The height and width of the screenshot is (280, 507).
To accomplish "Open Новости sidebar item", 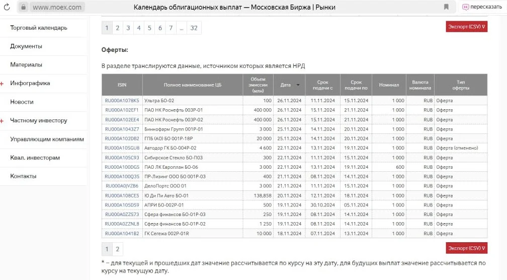I will pos(22,102).
